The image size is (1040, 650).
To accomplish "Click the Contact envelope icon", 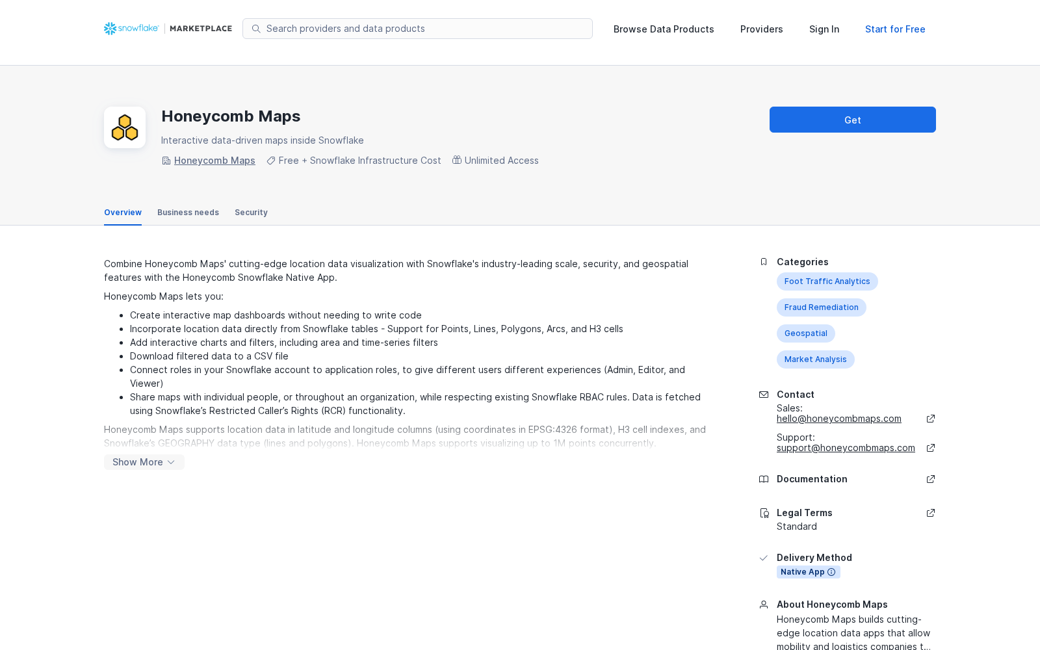I will coord(764,395).
